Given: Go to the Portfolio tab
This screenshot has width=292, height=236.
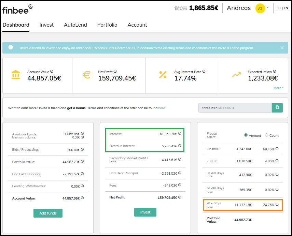Looking at the screenshot, I should tap(107, 25).
